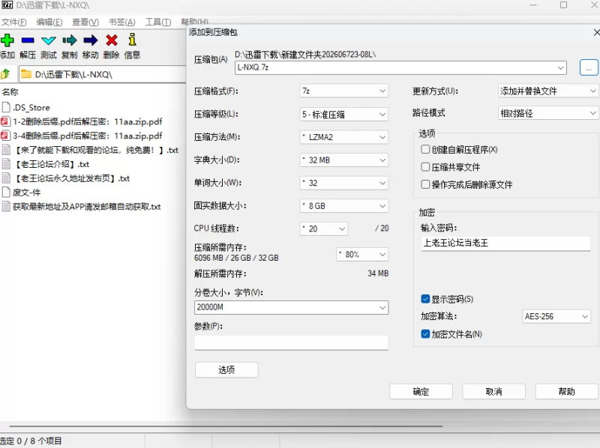Open the 书签(A) menu

pos(121,22)
